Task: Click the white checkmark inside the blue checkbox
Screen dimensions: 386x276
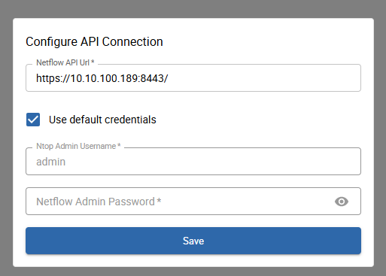Action: click(33, 120)
